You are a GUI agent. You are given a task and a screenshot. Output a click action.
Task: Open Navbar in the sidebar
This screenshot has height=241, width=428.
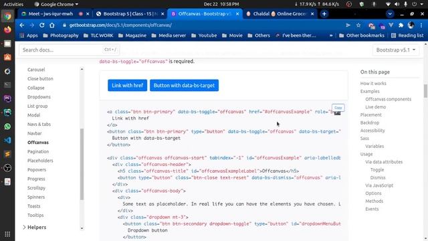tap(34, 133)
